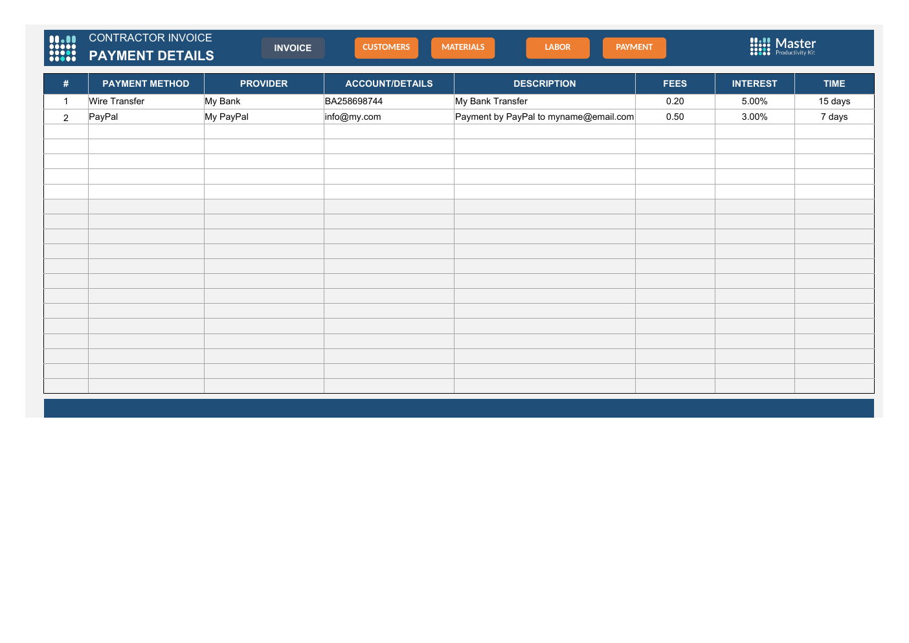Select the DESCRIPTION column header
Screen dimensions: 909x643
(x=544, y=84)
